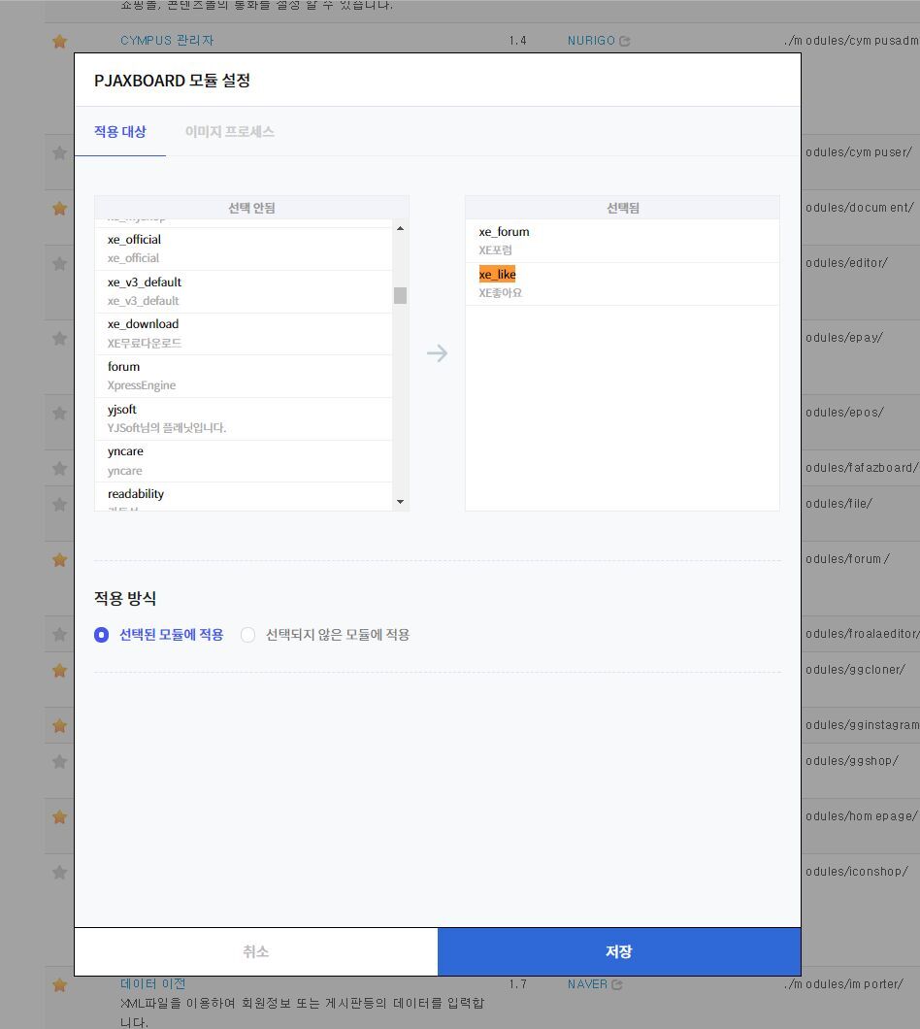Viewport: 920px width, 1029px height.
Task: Toggle star in the modules/editor/ row
Action: point(60,264)
